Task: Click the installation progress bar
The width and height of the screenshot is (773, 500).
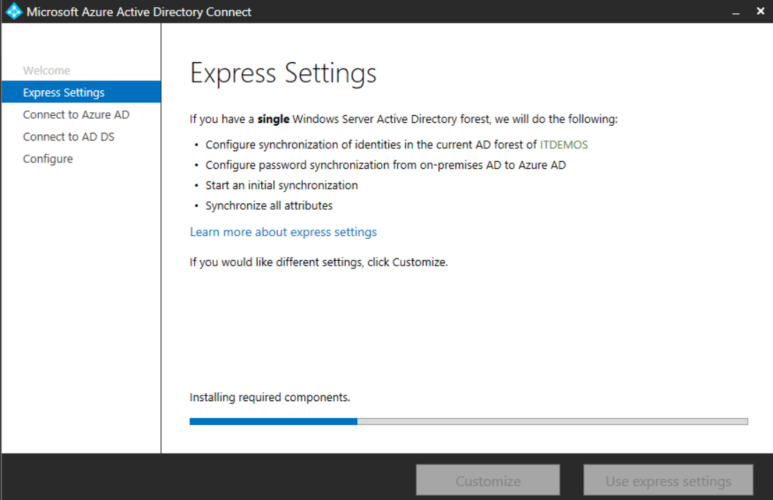Action: (x=468, y=420)
